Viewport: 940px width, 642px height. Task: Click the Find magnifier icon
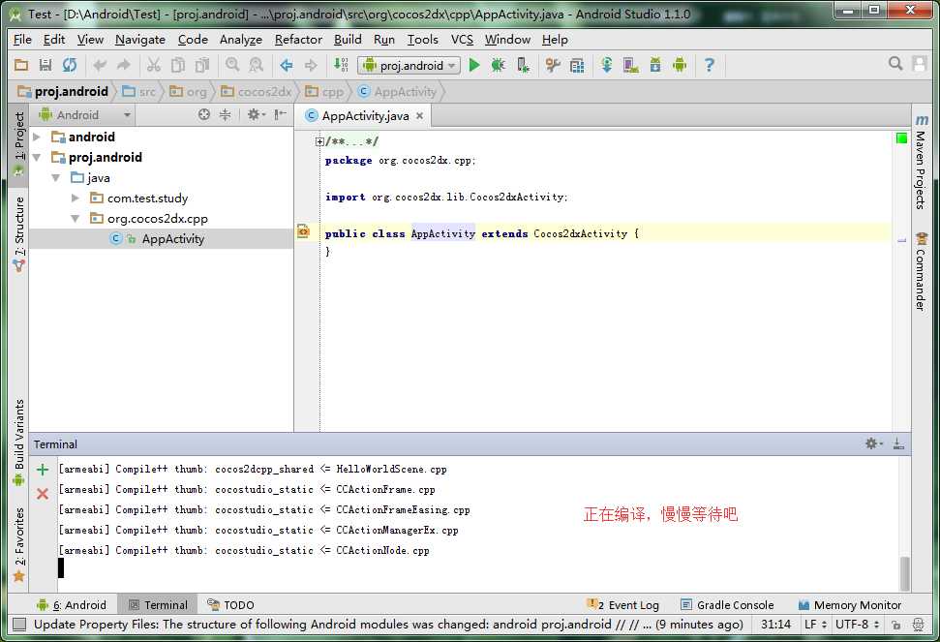(x=232, y=65)
